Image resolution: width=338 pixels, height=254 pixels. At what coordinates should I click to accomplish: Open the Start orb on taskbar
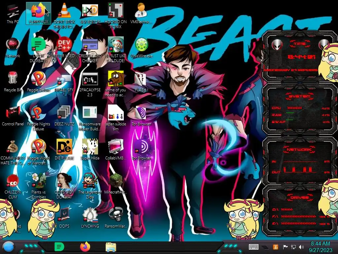tap(9, 247)
